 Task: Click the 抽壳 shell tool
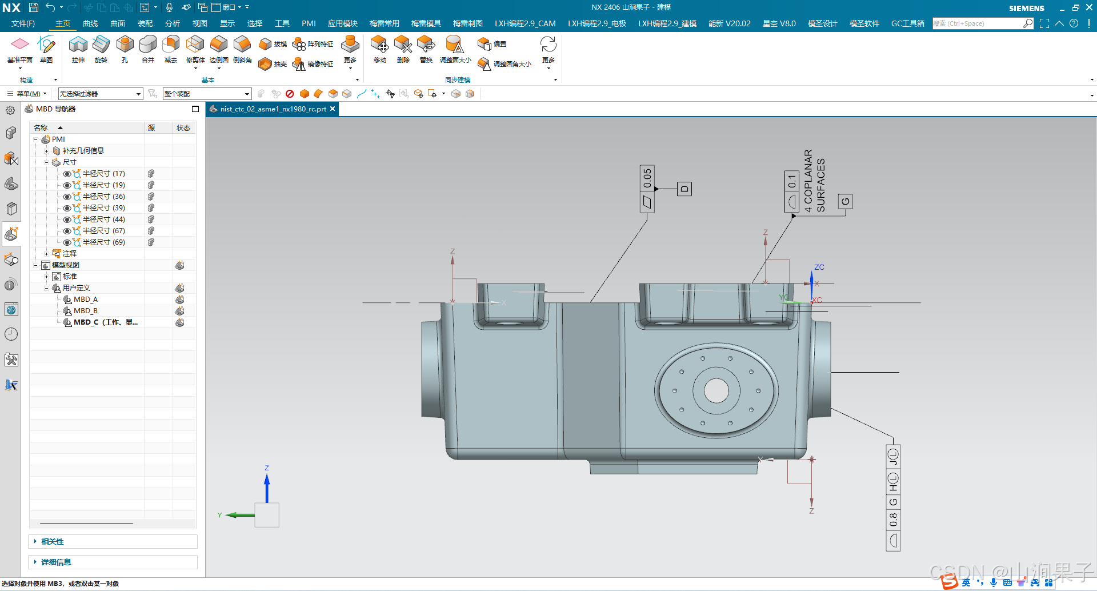(x=273, y=64)
